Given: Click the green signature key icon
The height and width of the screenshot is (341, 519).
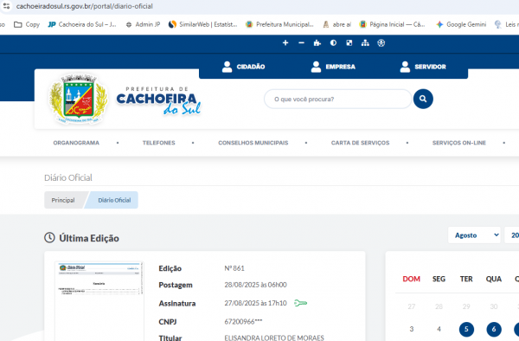Looking at the screenshot, I should tap(300, 303).
